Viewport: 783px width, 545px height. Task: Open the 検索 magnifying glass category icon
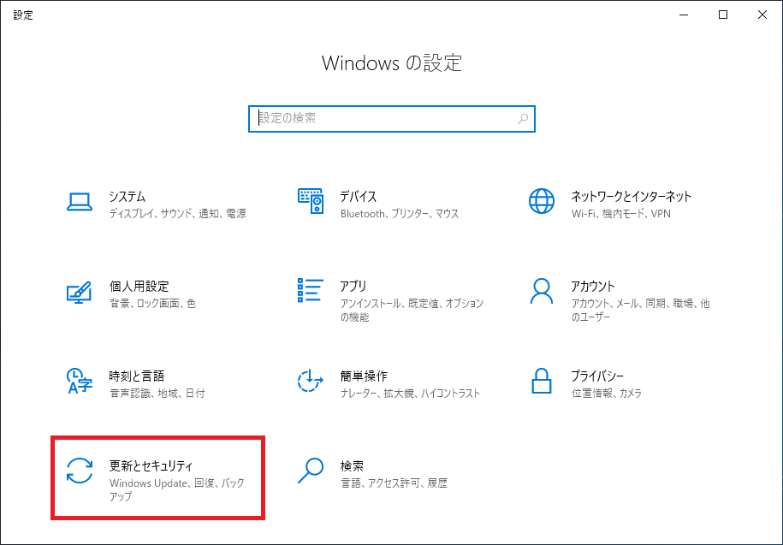tap(311, 471)
